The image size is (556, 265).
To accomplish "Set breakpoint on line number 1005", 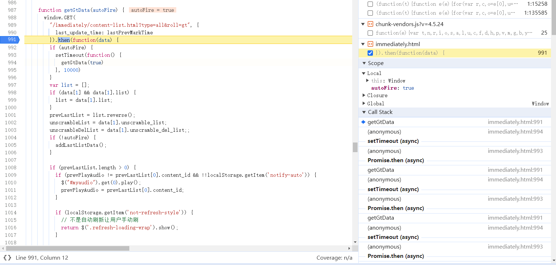I will coord(10,145).
